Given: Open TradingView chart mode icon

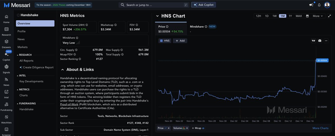Looking at the screenshot, I should point(313,41).
